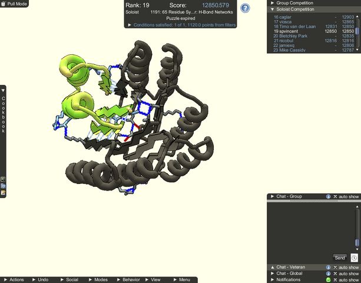
Task: Collapse the Soloist Competition panel
Action: (272, 9)
